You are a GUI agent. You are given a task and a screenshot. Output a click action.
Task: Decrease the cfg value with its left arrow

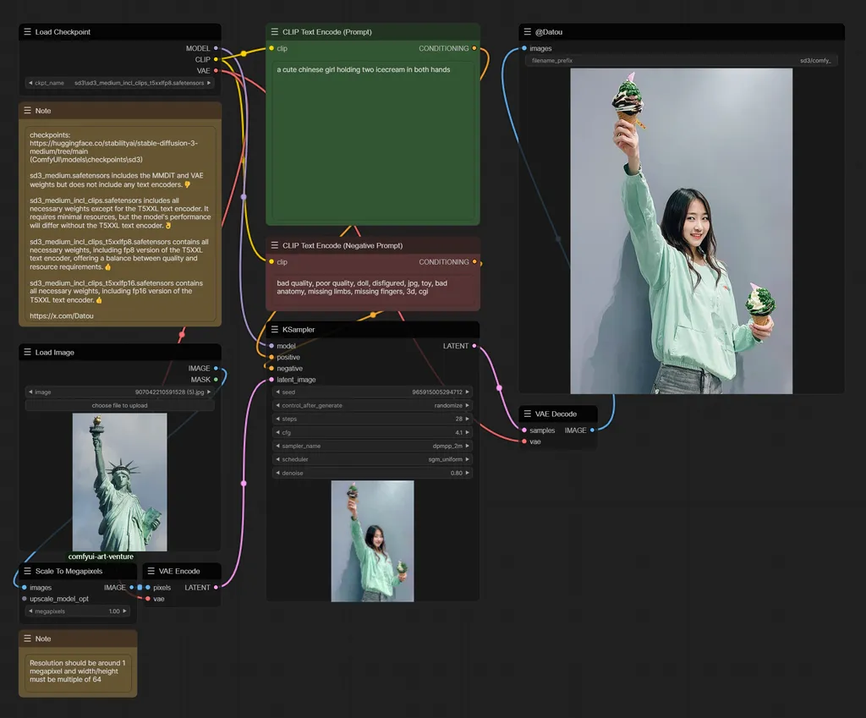tap(276, 432)
